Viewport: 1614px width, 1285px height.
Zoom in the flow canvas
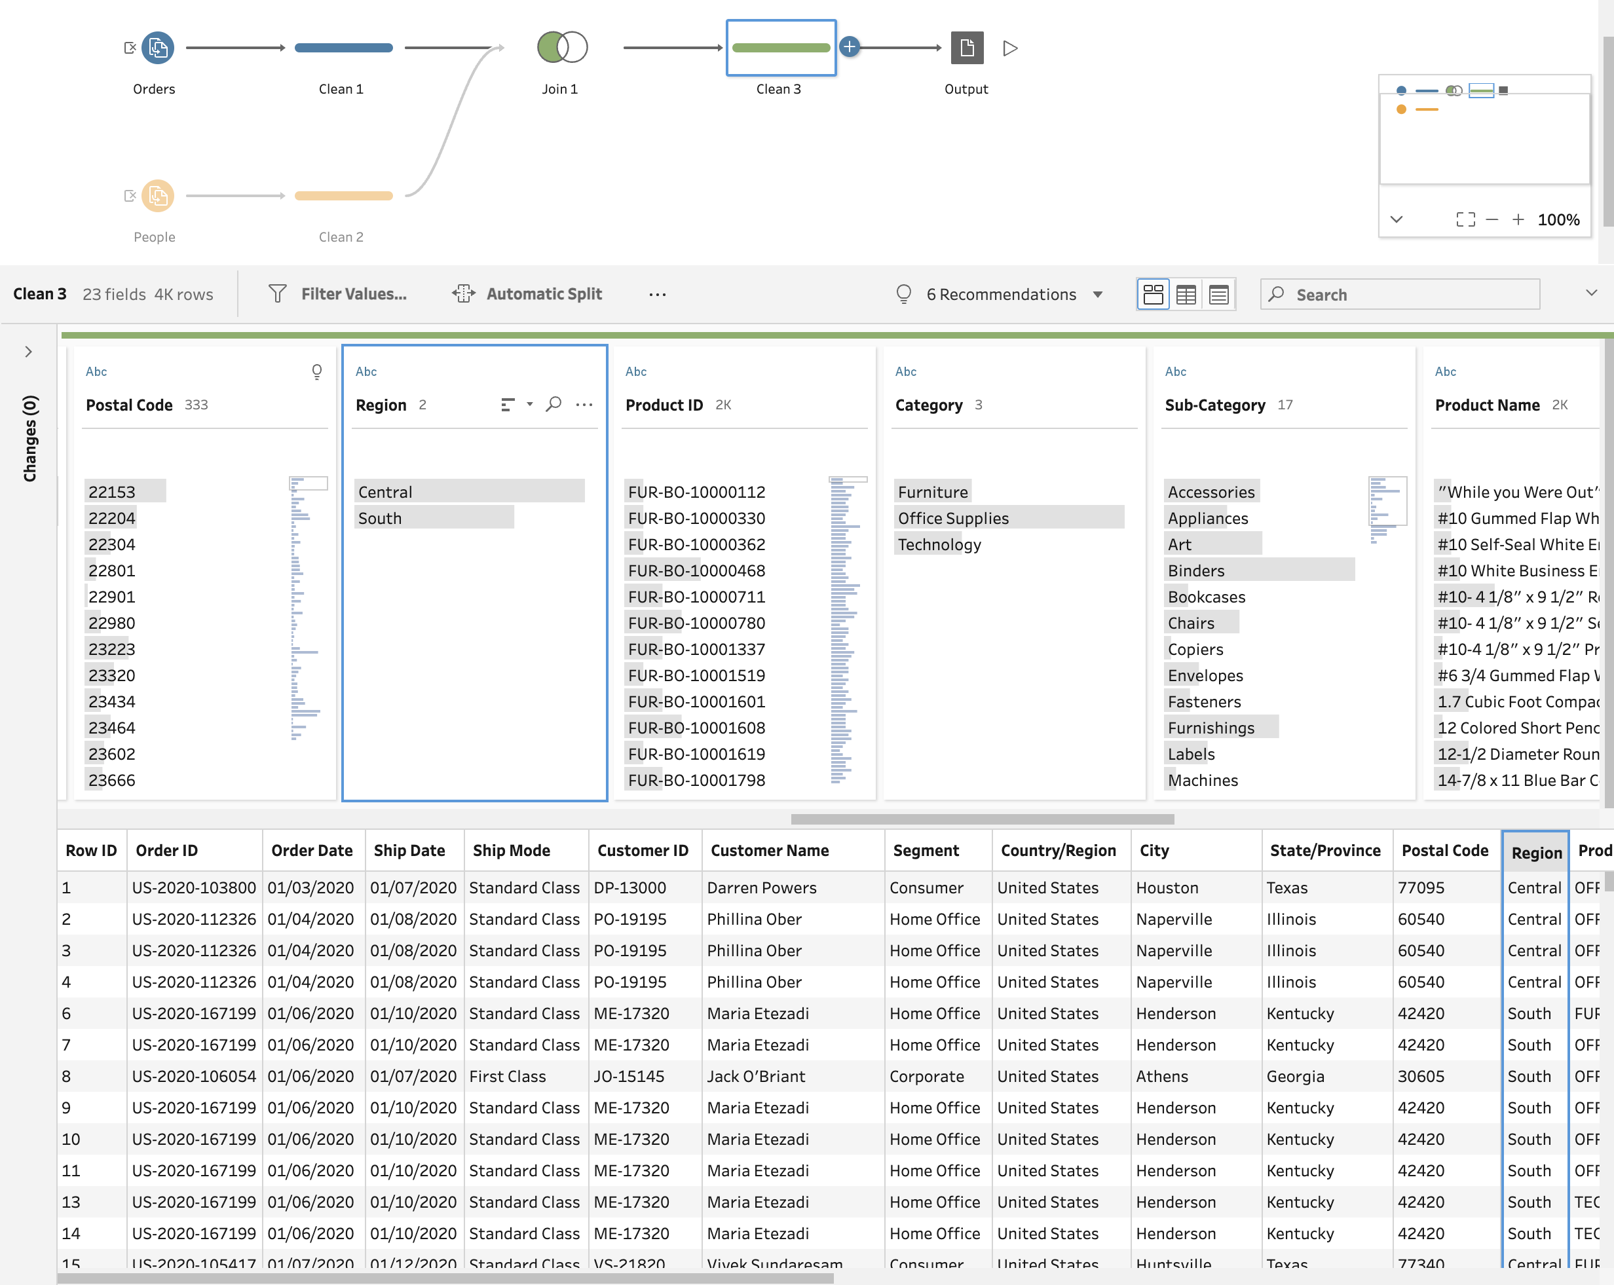click(1518, 220)
